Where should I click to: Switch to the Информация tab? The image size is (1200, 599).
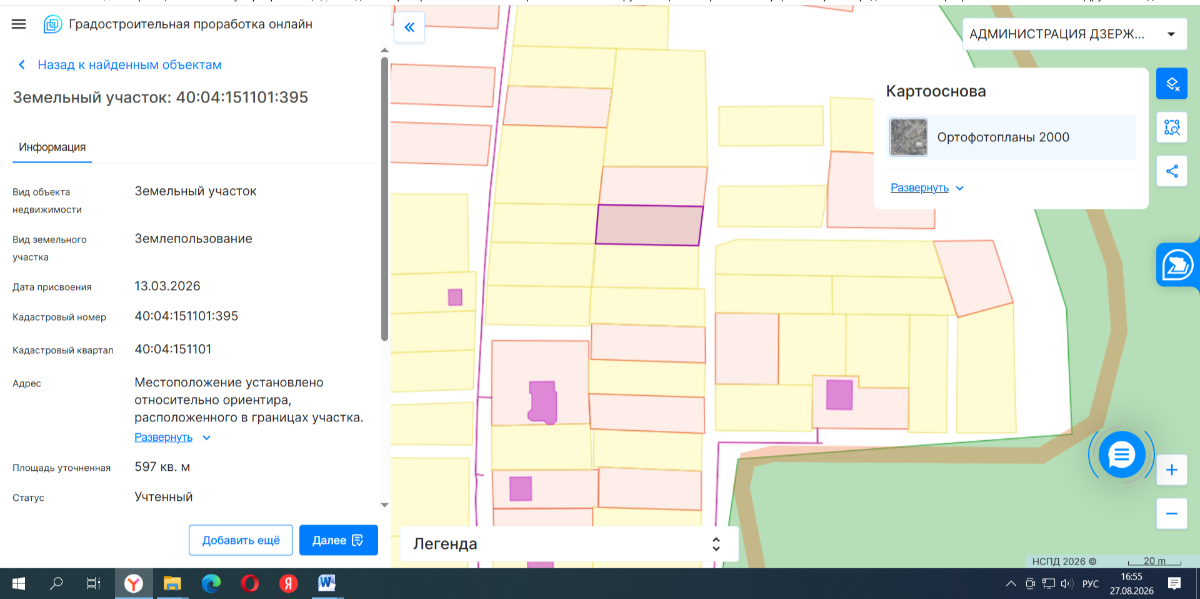point(52,148)
